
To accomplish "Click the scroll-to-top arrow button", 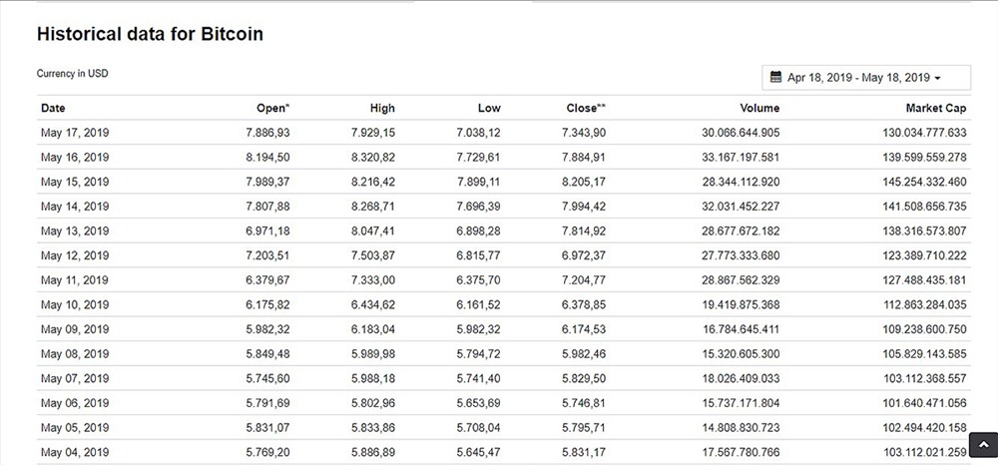I will pyautogui.click(x=983, y=445).
